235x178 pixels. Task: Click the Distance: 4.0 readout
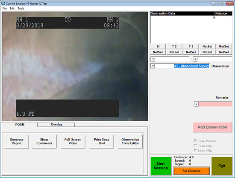184,157
